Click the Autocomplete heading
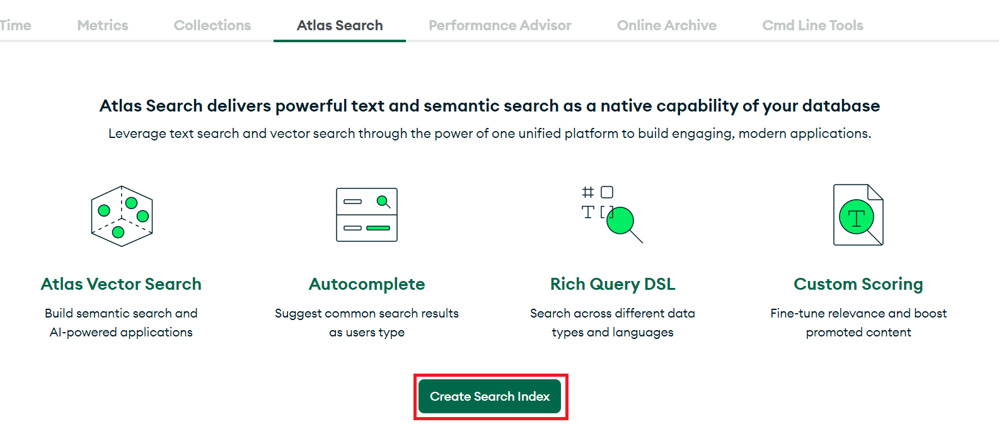 [x=367, y=284]
